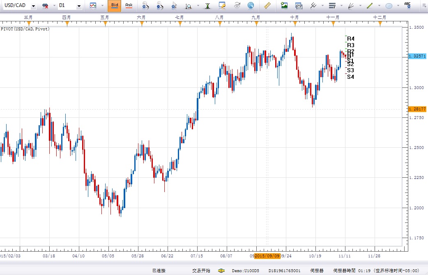Click the chart type icon
Viewport: 428px width, 275px height.
[93, 6]
